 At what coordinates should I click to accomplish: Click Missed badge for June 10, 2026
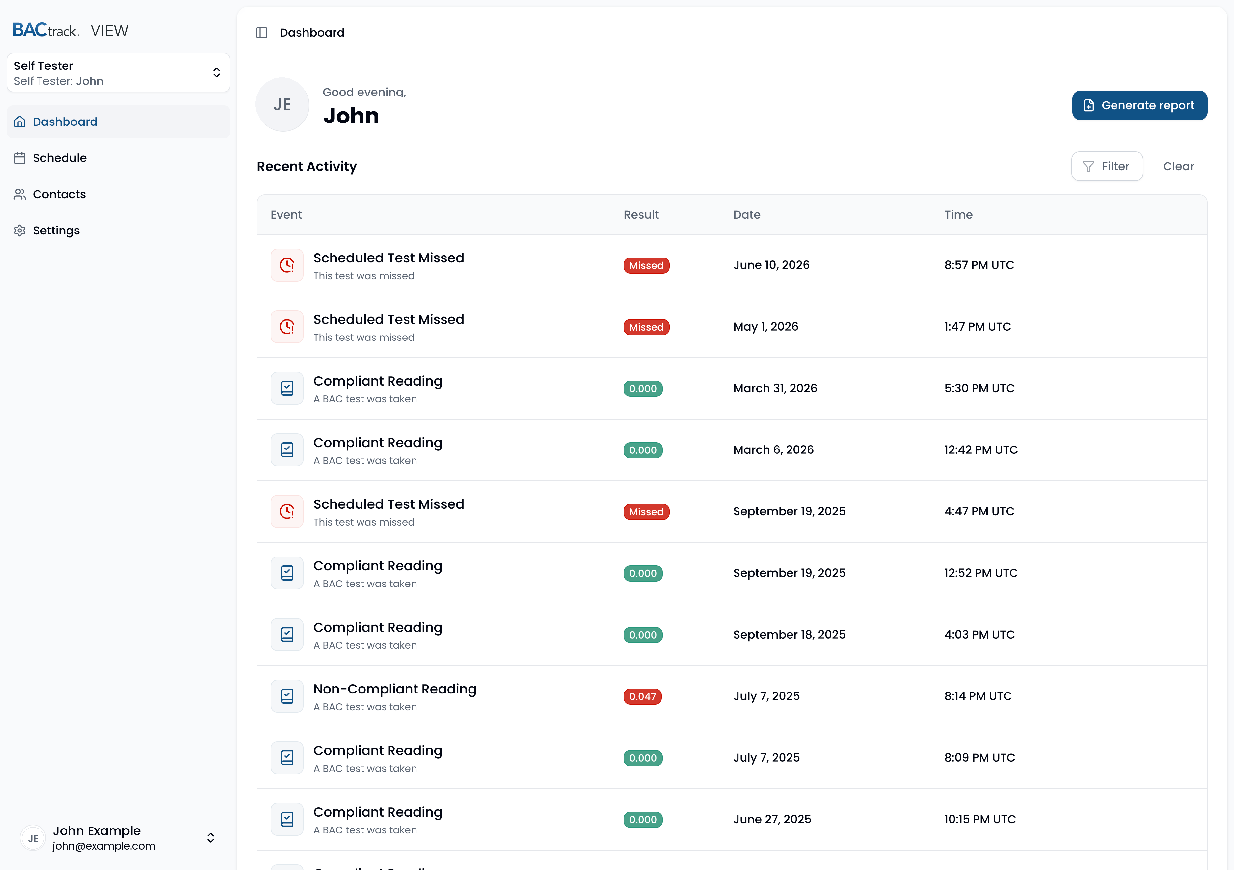(x=646, y=266)
